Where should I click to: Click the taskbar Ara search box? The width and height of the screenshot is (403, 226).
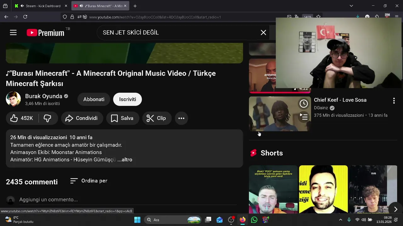[x=173, y=220]
